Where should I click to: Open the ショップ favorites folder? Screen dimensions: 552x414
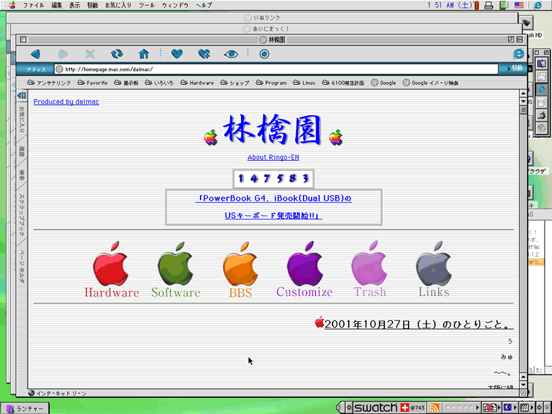[x=235, y=83]
